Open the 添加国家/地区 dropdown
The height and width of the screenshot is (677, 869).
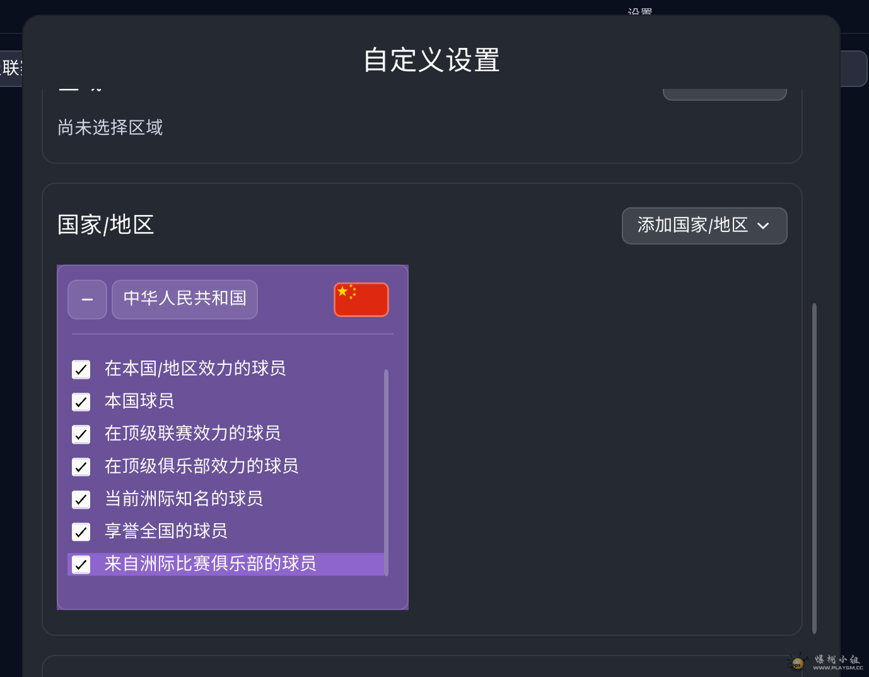click(704, 226)
